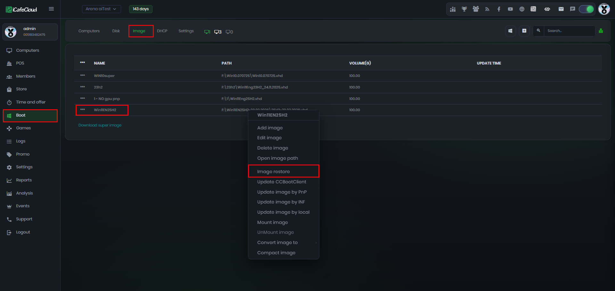Click the Windows logo button
This screenshot has width=615, height=291.
coord(510,31)
